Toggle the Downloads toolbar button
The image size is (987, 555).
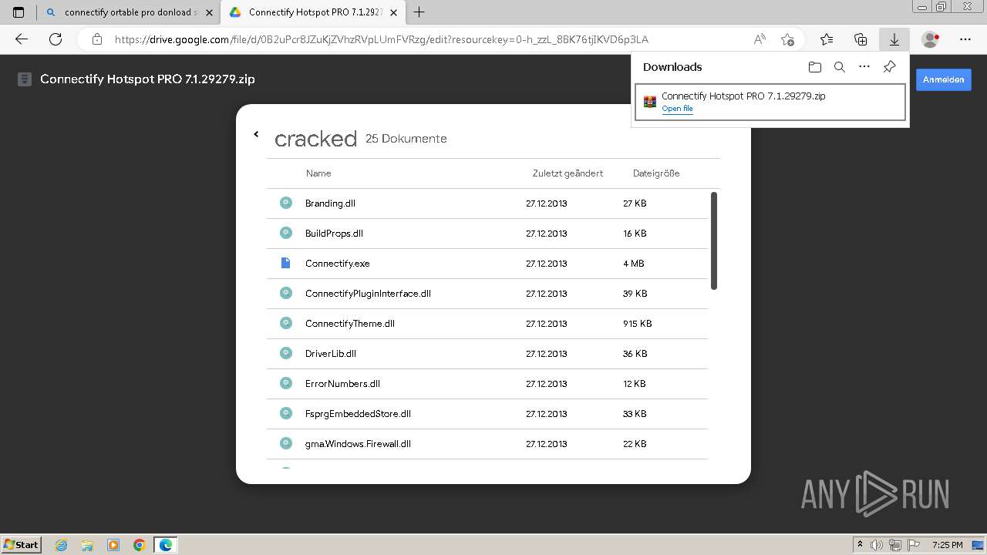point(894,39)
